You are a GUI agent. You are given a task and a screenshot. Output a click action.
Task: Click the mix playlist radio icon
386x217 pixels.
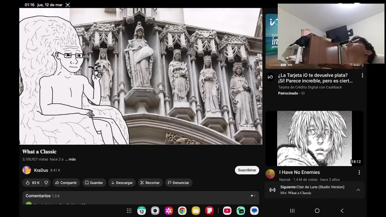click(x=272, y=190)
